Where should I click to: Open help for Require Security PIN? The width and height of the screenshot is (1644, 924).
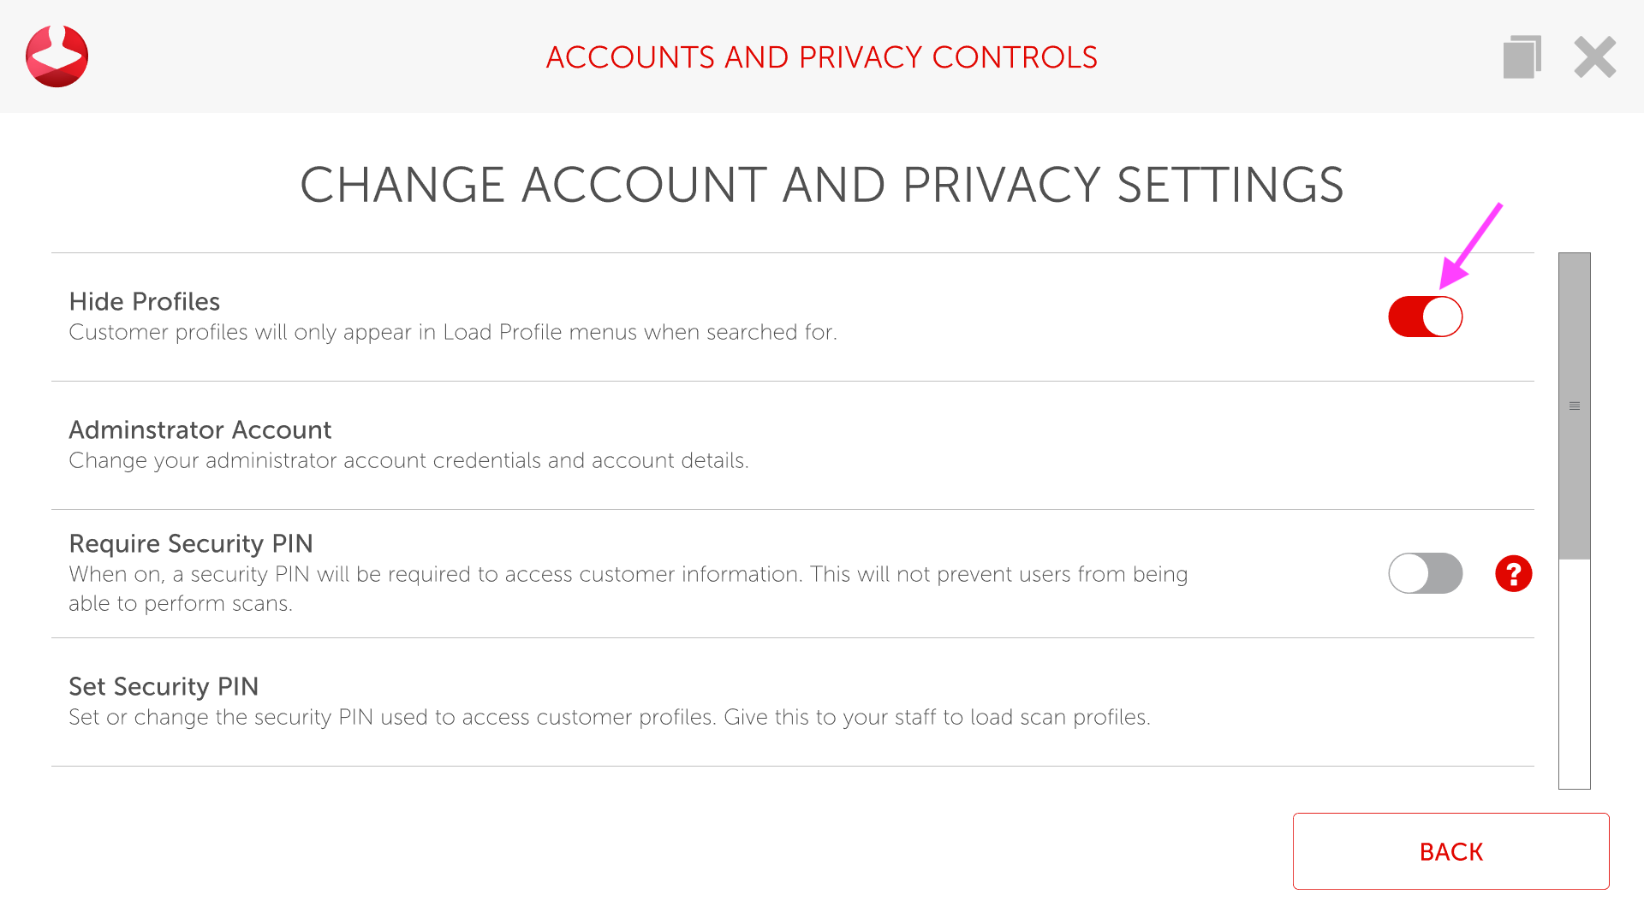(x=1513, y=573)
